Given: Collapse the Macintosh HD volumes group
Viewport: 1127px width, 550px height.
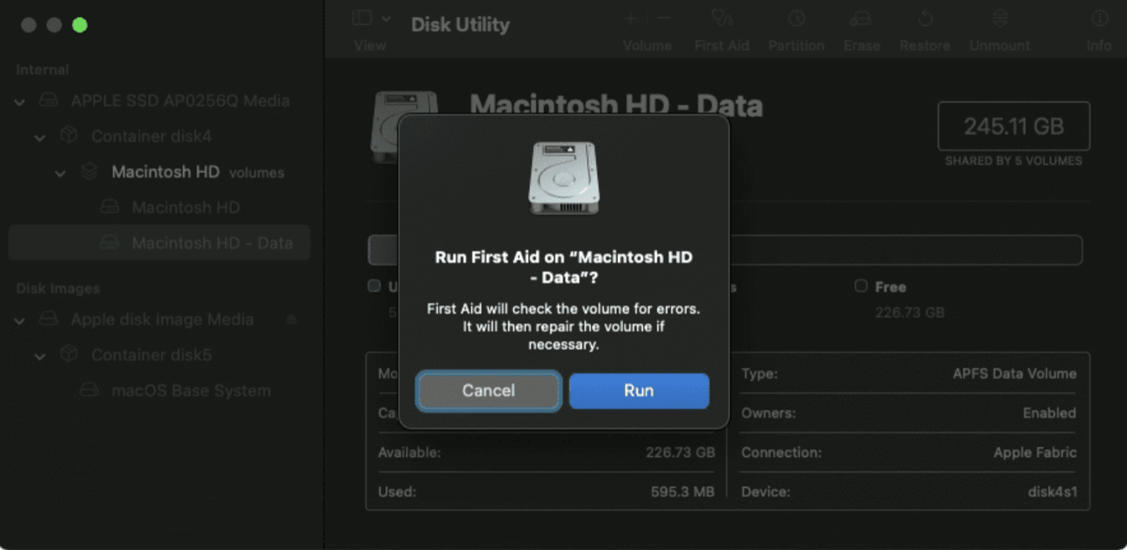Looking at the screenshot, I should pyautogui.click(x=59, y=171).
